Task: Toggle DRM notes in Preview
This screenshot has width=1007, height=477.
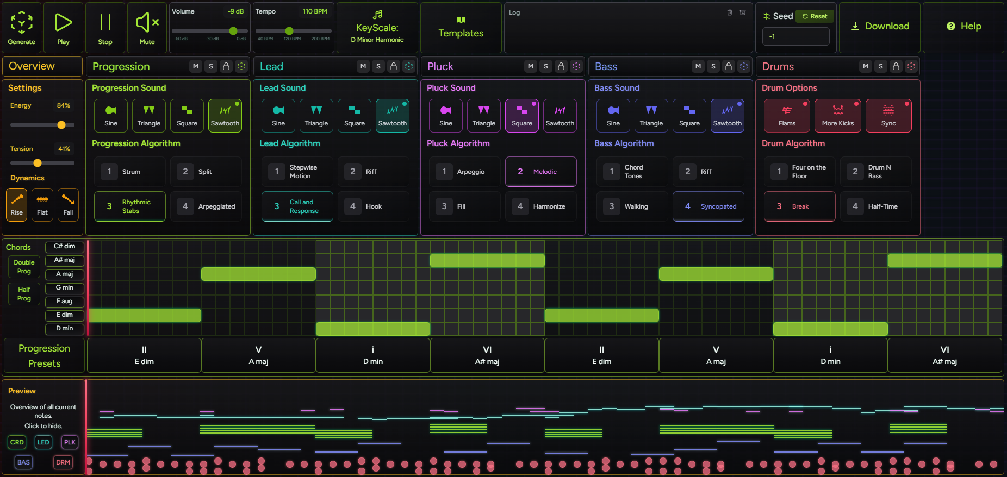Action: click(x=63, y=462)
